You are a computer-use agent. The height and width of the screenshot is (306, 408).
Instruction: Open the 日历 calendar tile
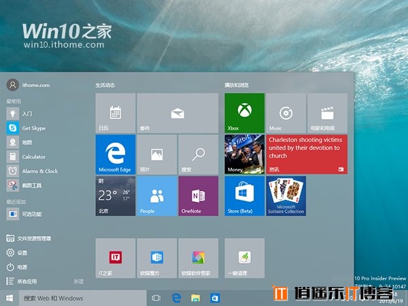coord(116,113)
